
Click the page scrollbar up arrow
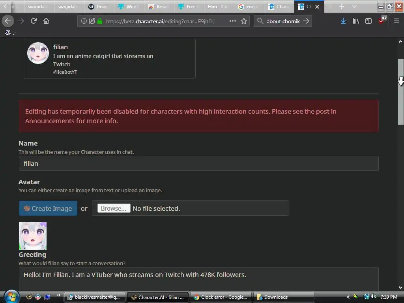[x=401, y=41]
